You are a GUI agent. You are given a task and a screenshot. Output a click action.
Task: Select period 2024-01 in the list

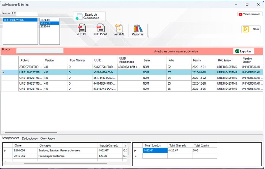[45, 20]
